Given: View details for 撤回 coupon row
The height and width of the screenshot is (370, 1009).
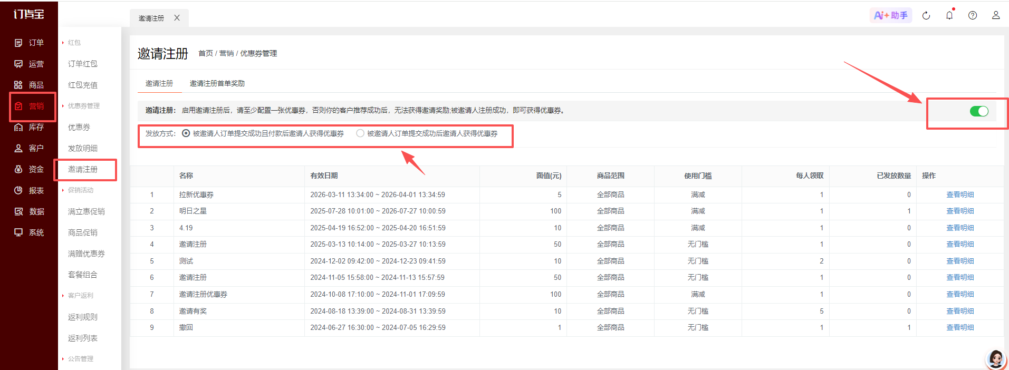Looking at the screenshot, I should tap(960, 327).
